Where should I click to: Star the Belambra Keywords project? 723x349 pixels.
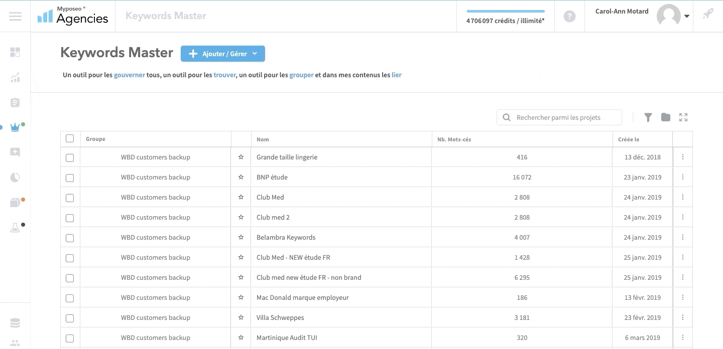(241, 237)
